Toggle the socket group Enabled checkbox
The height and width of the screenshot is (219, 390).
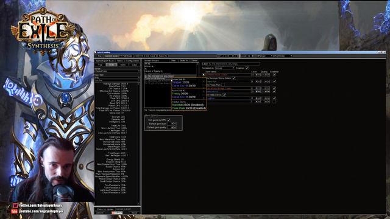coord(247,68)
